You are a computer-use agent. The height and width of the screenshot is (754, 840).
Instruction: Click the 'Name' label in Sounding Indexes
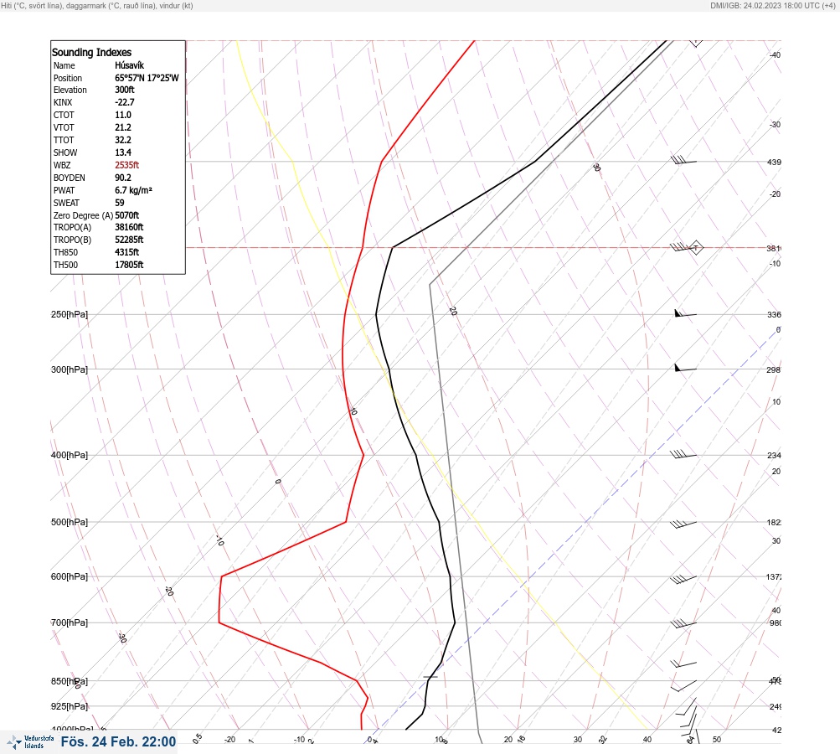[x=64, y=65]
